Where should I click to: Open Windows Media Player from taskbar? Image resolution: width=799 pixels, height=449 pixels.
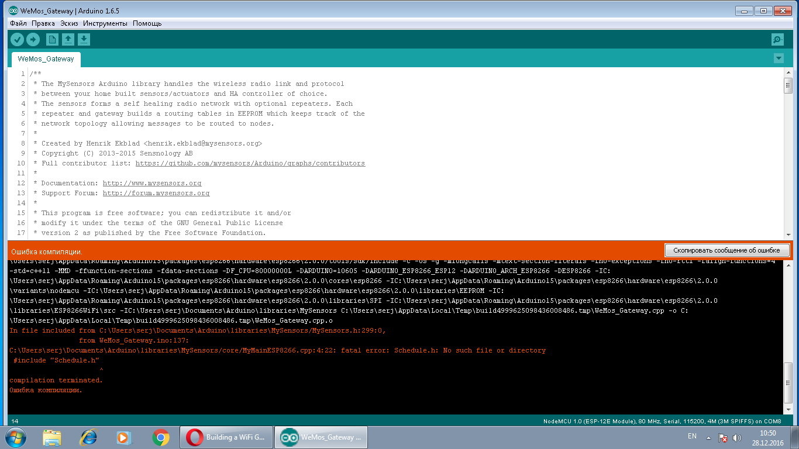coord(123,437)
